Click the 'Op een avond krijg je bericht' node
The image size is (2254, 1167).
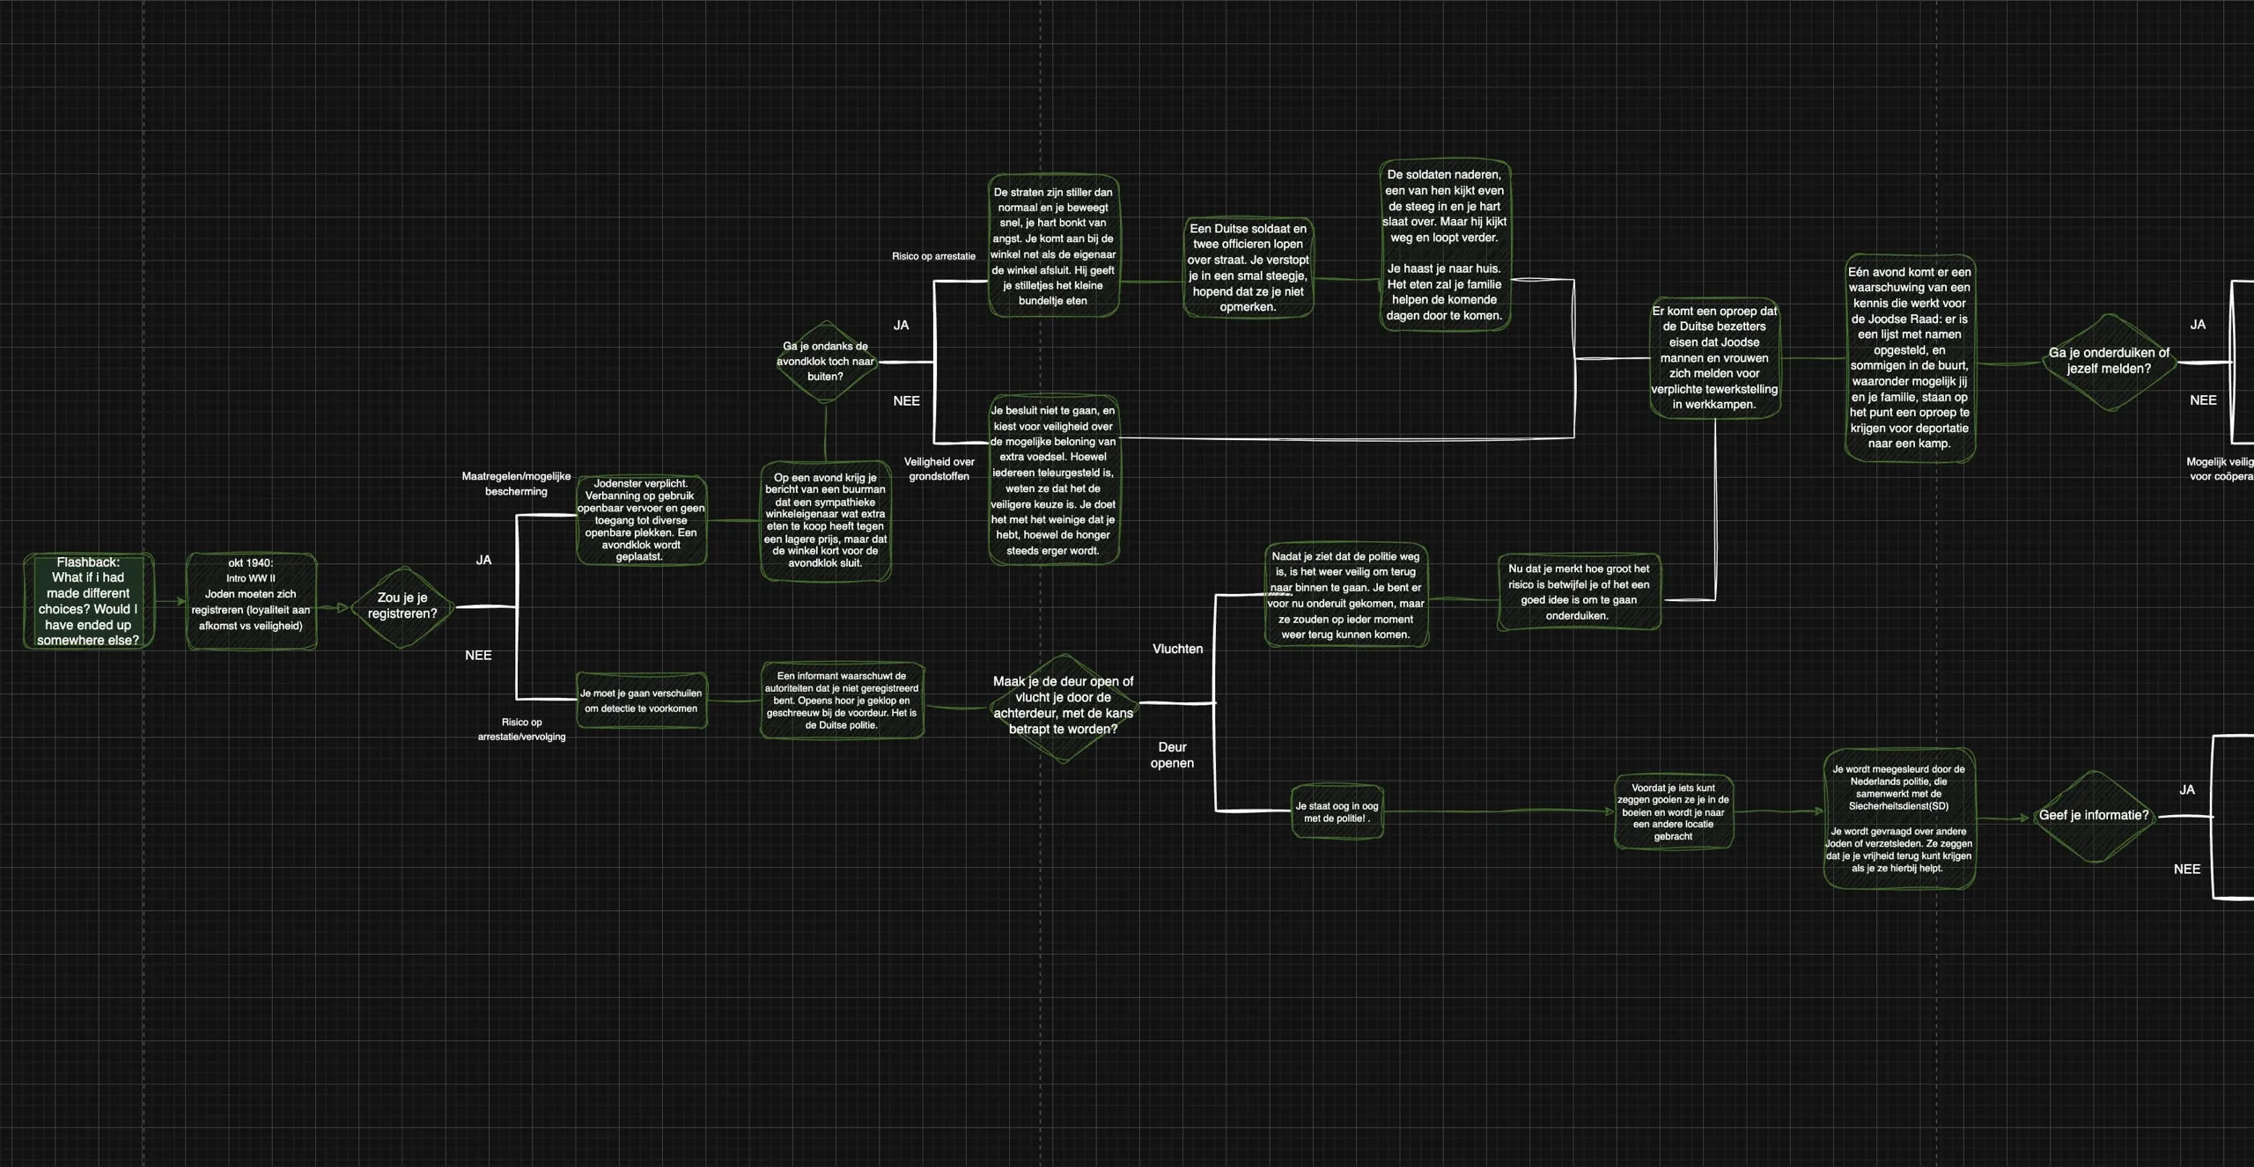click(x=825, y=521)
